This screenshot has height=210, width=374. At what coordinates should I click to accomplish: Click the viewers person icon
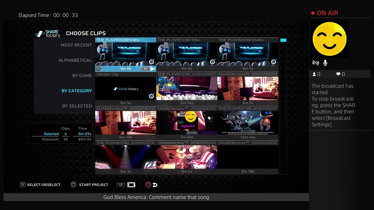point(314,74)
